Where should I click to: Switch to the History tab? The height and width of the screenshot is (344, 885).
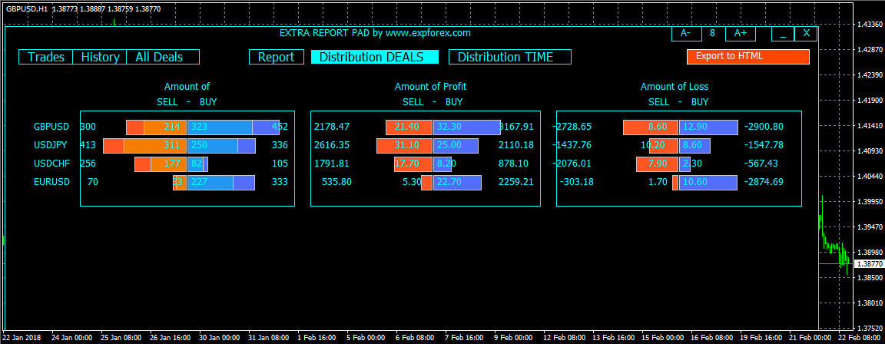(100, 57)
